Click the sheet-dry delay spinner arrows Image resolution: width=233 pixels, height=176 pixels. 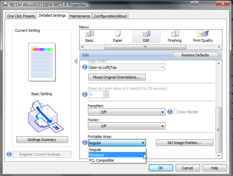tap(106, 94)
